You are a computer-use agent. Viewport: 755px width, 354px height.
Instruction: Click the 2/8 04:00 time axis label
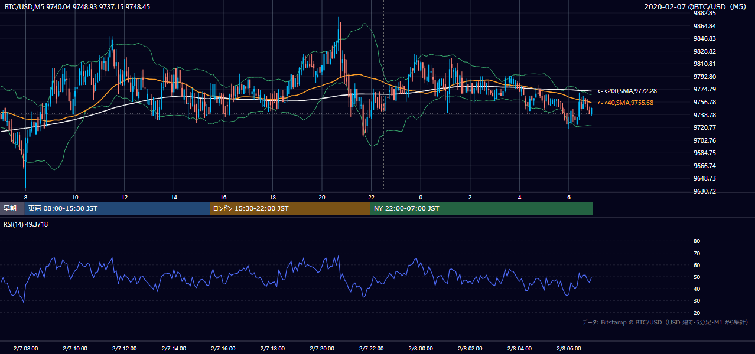(x=520, y=349)
